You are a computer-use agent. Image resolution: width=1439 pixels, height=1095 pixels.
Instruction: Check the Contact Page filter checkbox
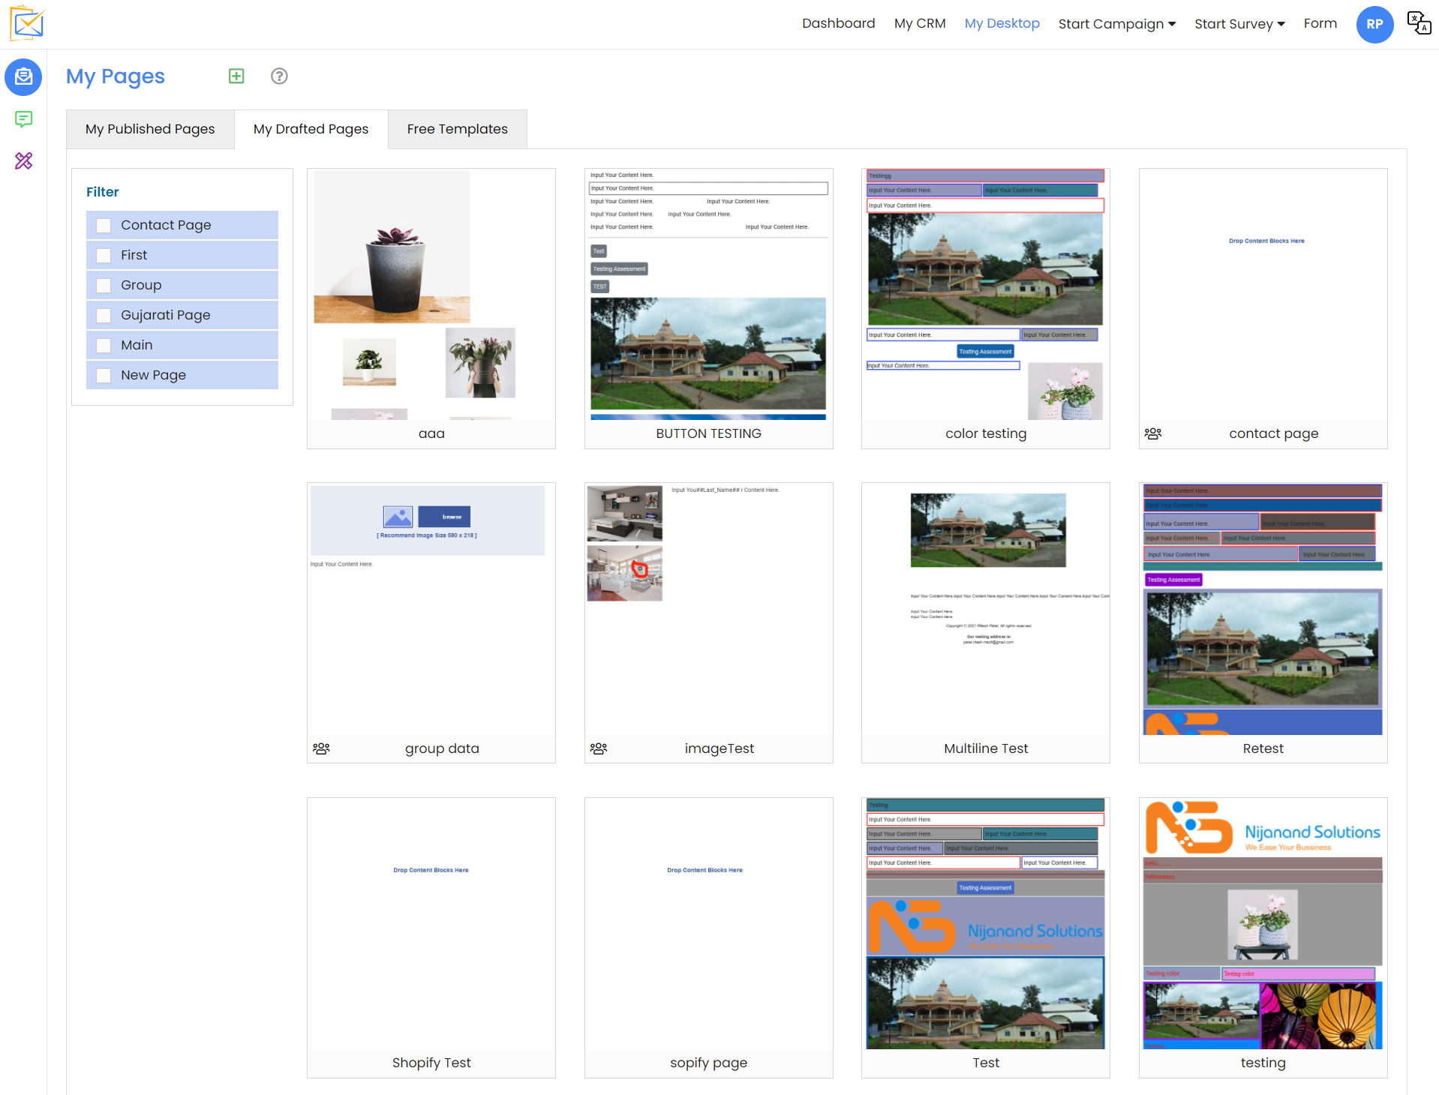click(x=104, y=226)
